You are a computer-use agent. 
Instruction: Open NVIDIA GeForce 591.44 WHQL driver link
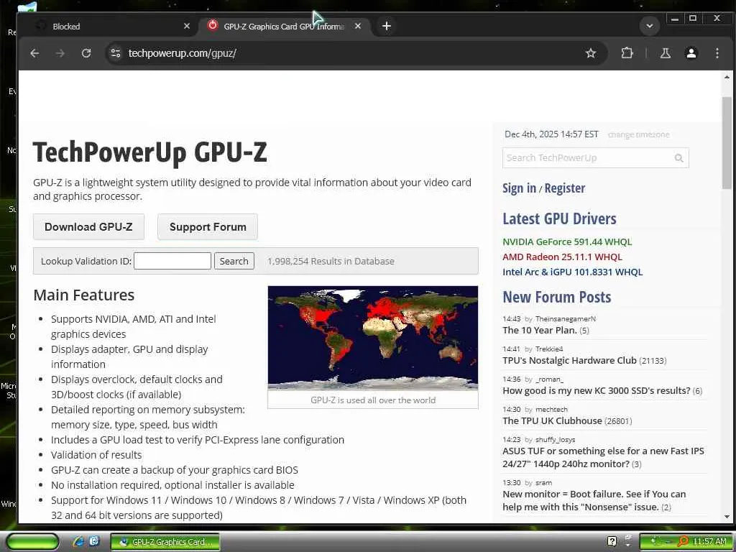coord(567,241)
